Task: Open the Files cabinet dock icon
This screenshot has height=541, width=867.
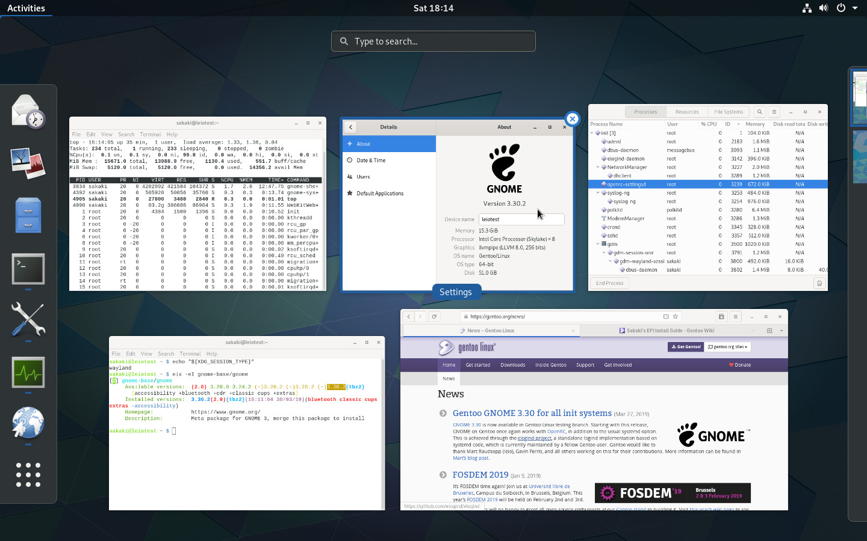Action: pyautogui.click(x=28, y=215)
